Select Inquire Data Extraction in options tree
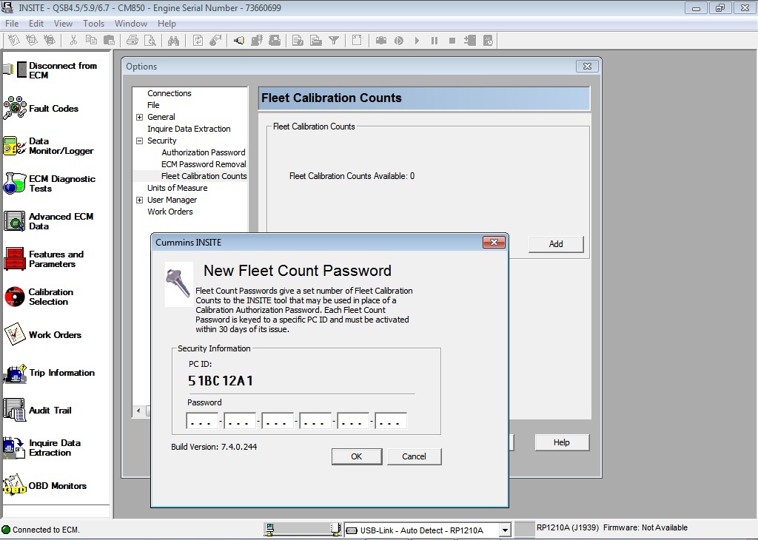758x540 pixels. click(x=189, y=129)
